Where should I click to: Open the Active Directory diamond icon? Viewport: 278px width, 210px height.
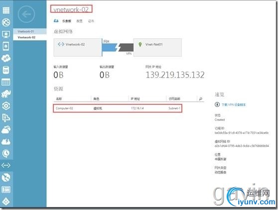(6, 202)
